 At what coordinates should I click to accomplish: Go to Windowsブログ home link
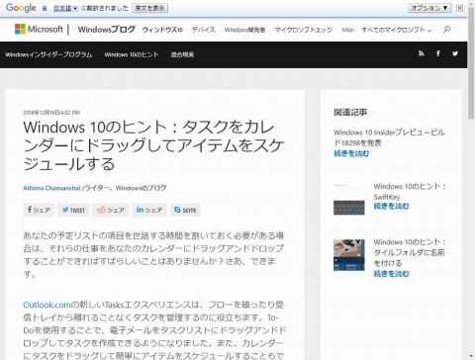click(x=107, y=30)
